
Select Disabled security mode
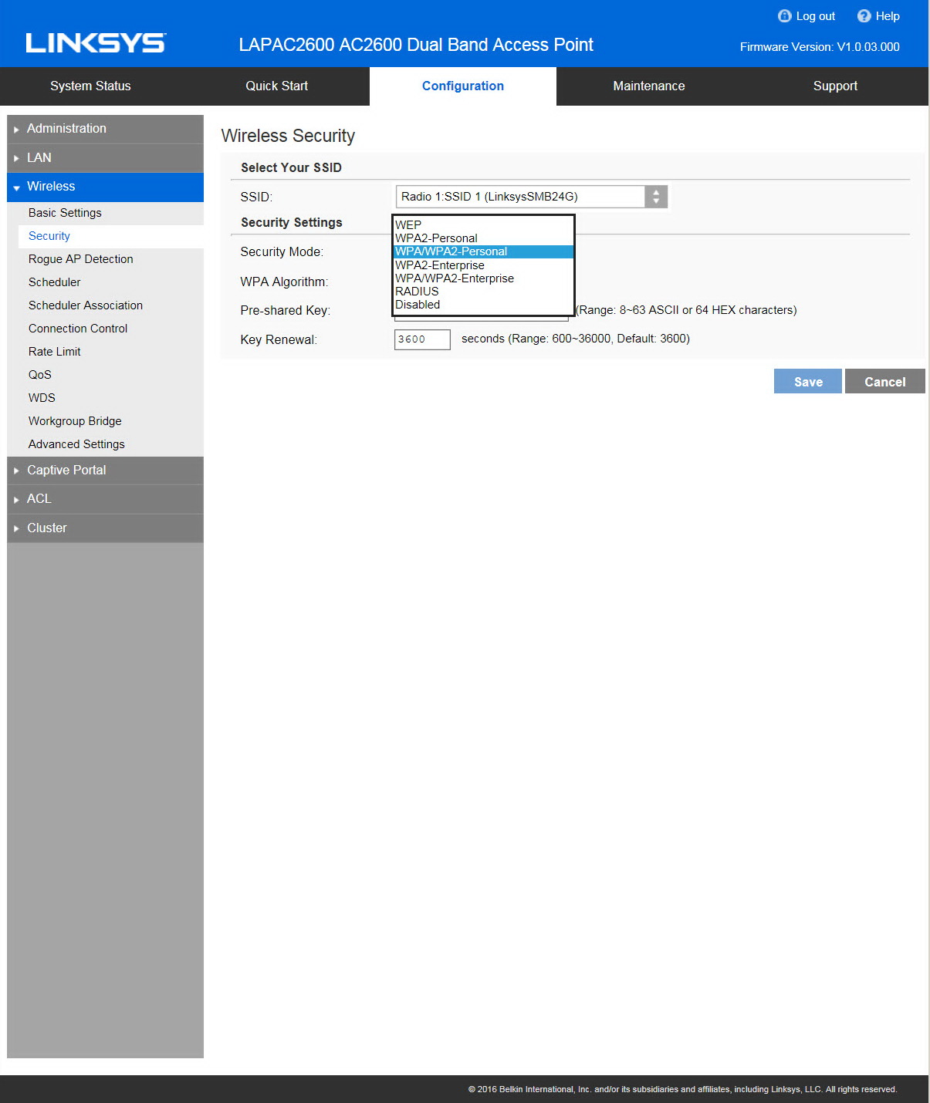pos(483,305)
